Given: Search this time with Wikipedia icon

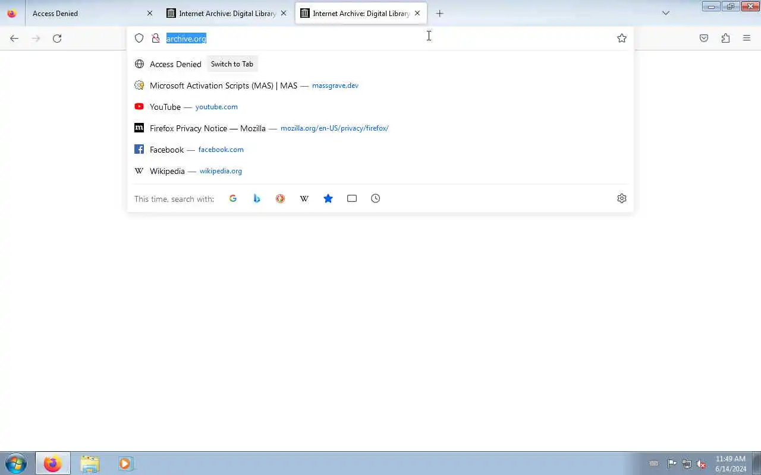Looking at the screenshot, I should tap(304, 198).
